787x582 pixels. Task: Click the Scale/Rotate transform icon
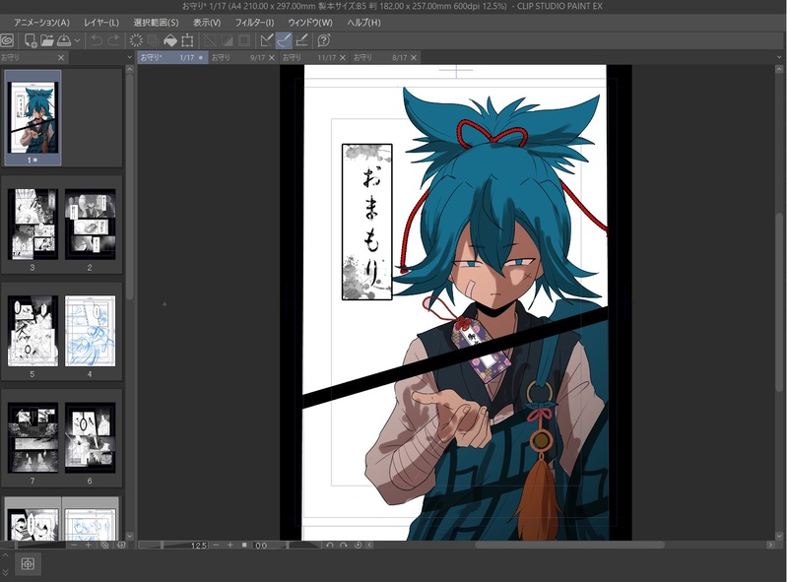coord(187,40)
